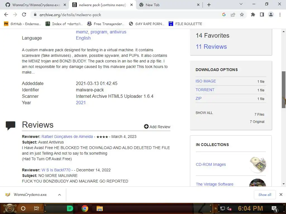Screen dimensions: 286x214
Task: Click the muted volume tray icon
Action: tap(229, 208)
